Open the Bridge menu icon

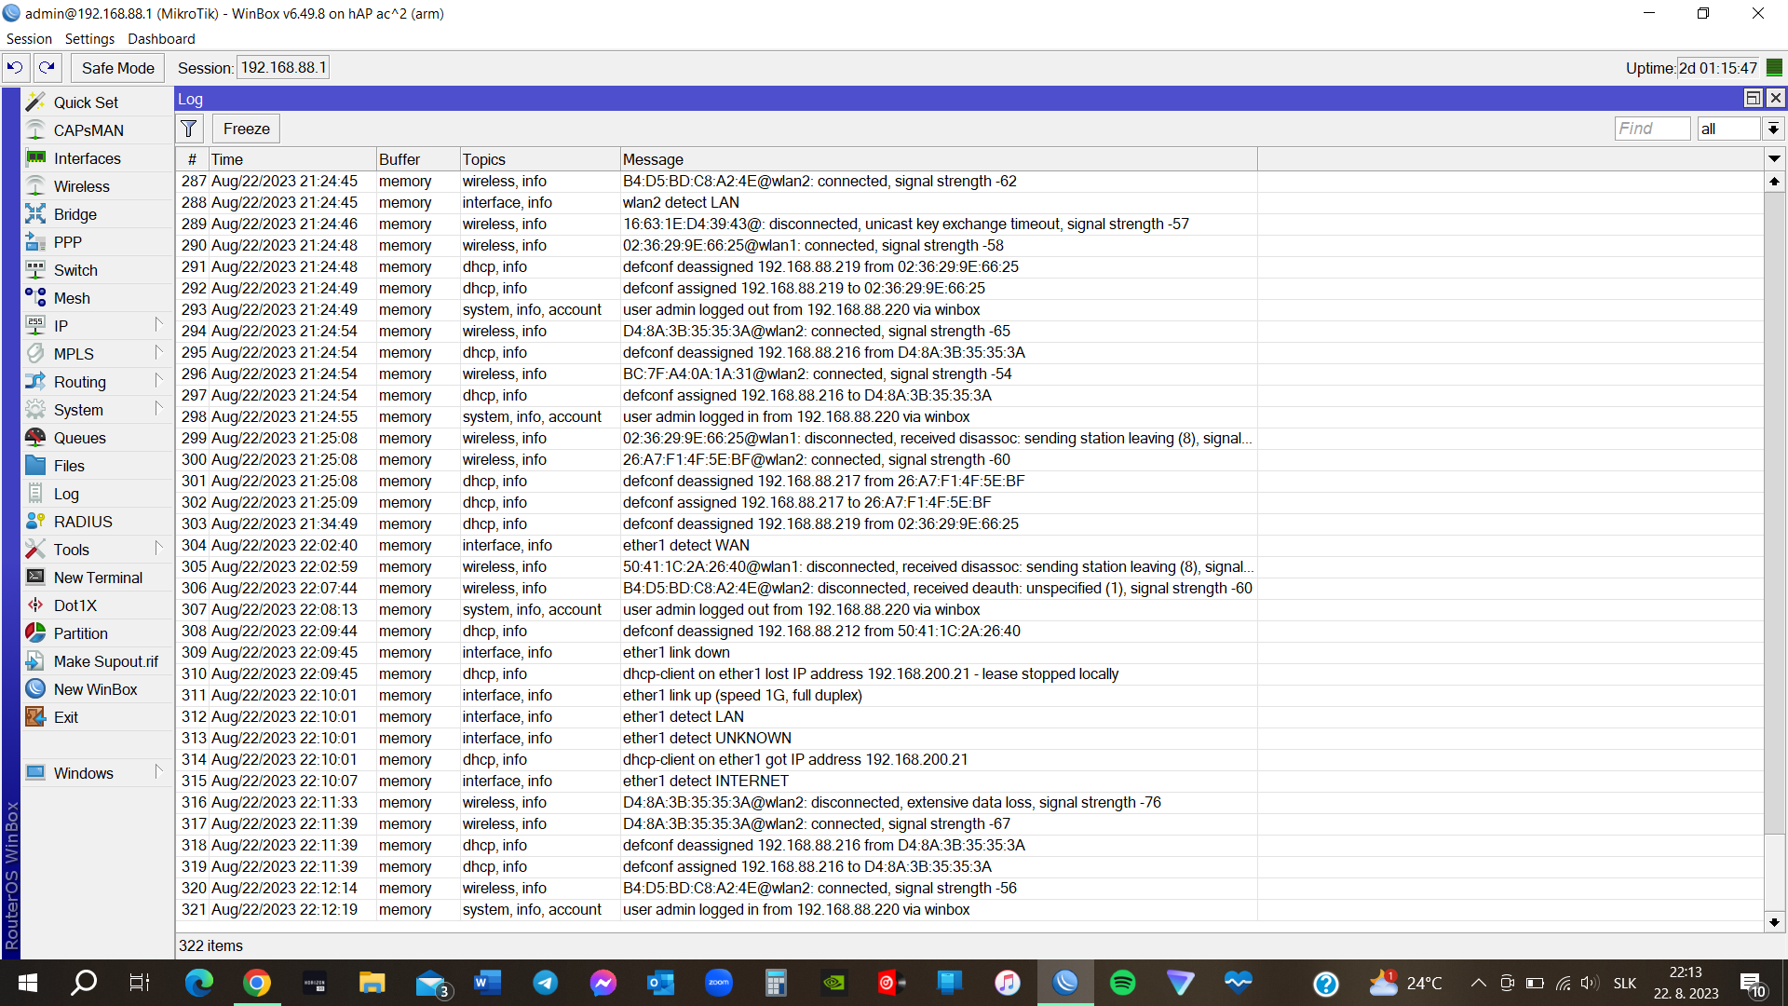point(35,214)
